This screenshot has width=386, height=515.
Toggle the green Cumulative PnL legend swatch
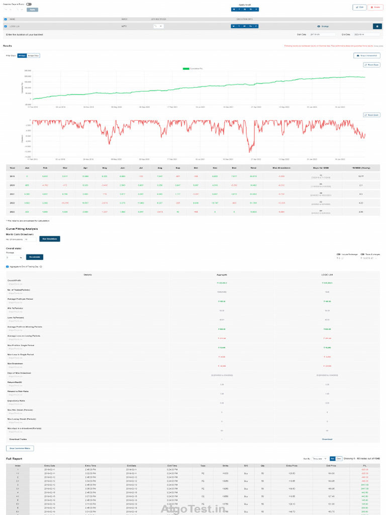186,68
